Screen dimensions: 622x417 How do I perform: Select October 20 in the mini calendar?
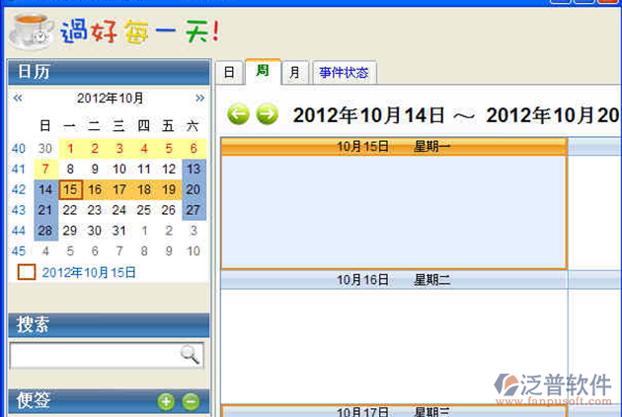coord(194,189)
